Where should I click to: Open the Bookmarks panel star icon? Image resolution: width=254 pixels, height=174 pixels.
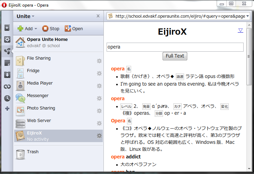click(x=7, y=28)
